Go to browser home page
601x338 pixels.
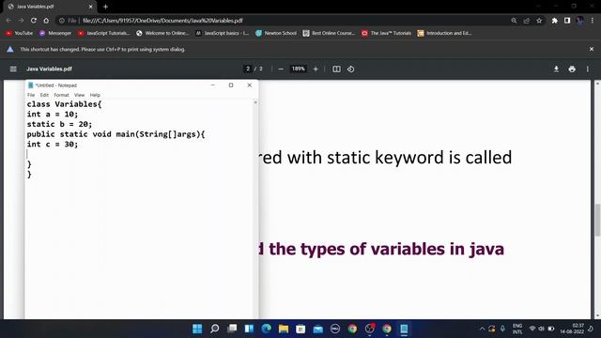(x=46, y=21)
